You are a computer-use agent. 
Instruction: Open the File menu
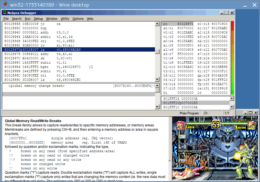coord(6,19)
